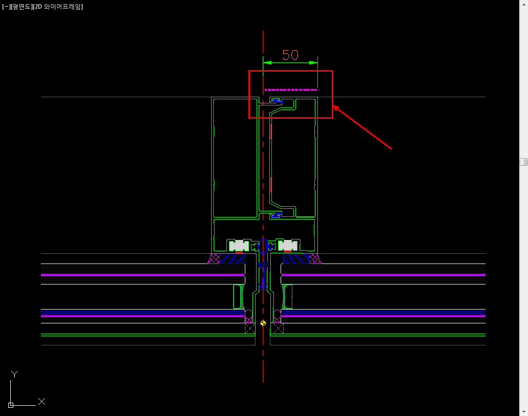Viewport: 528px width, 416px height.
Task: Select the magenta dashed horizontal line
Action: (290, 90)
